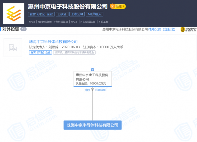Select the # 铝基板 hashtag
Image resolution: width=197 pixels, height=142 pixels.
pos(103,22)
